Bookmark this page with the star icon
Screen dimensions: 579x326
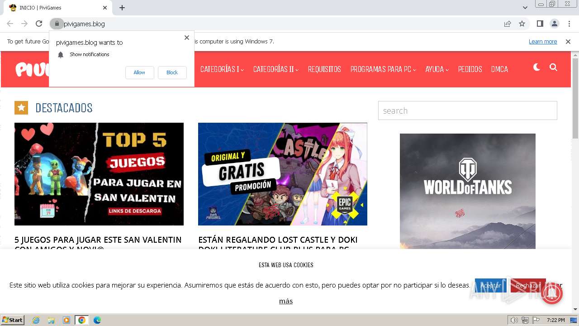point(522,24)
